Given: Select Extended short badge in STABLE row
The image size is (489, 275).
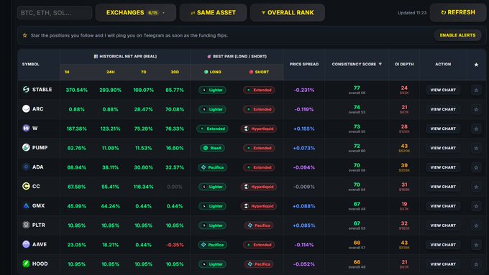Looking at the screenshot, I should coord(259,90).
